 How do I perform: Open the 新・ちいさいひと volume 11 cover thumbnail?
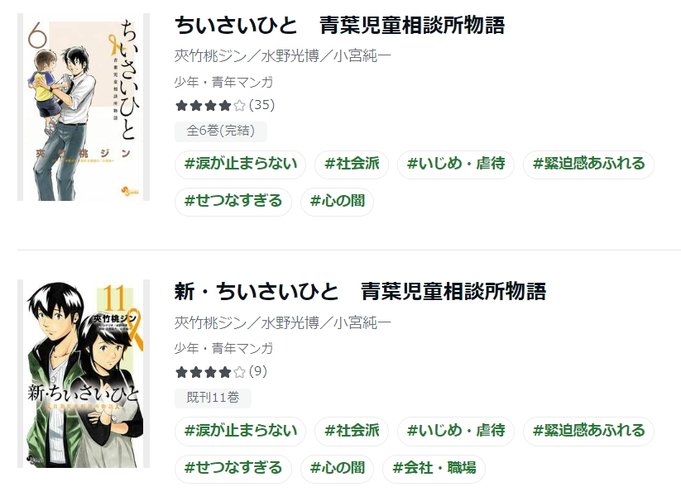click(84, 374)
